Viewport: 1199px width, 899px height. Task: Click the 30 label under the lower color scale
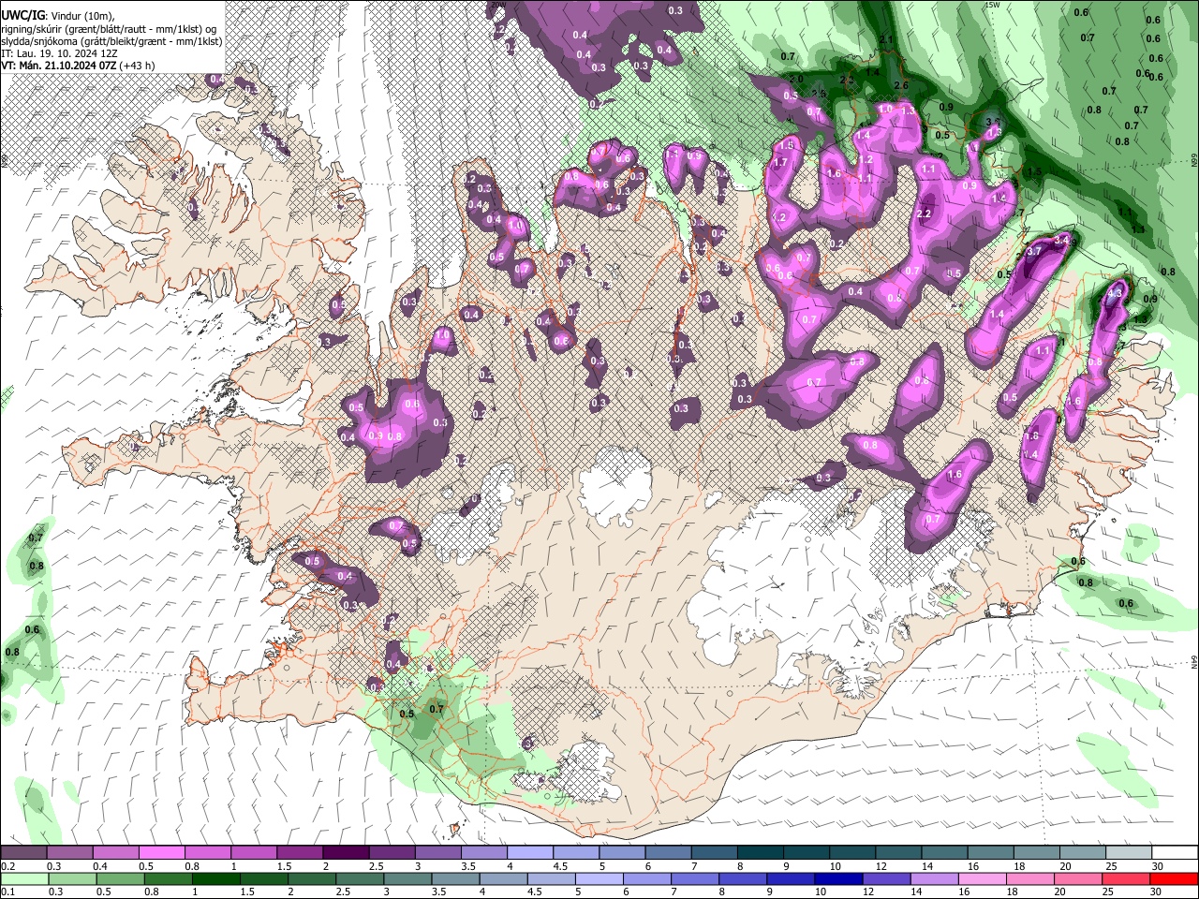pos(1158,892)
